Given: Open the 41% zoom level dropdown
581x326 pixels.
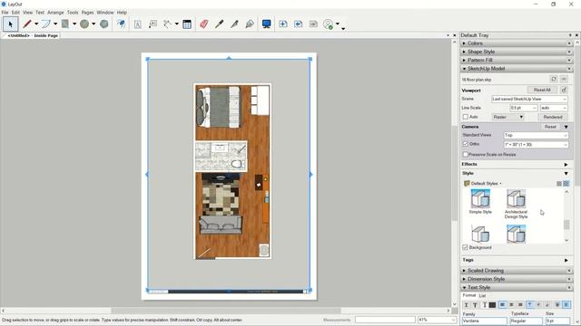Looking at the screenshot, I should click(x=437, y=320).
